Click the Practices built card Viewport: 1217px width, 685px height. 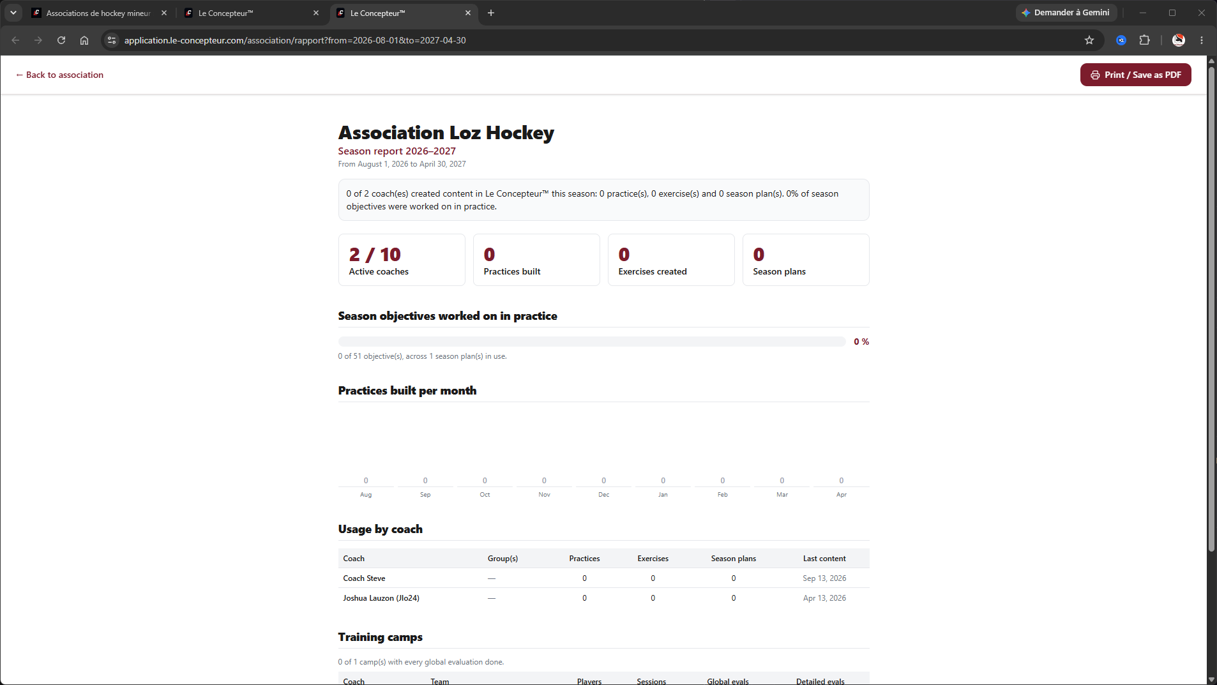coord(536,260)
